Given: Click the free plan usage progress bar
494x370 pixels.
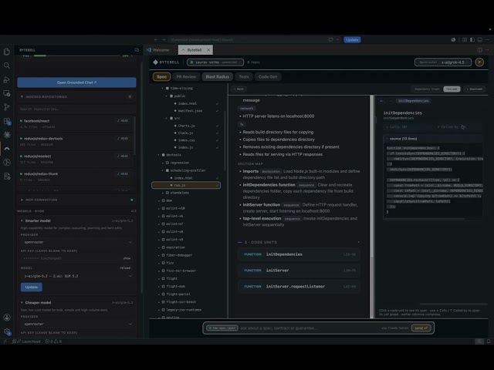Looking at the screenshot, I should click(x=76, y=55).
